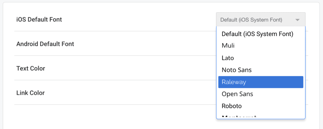Click empty space in the Link Color row
This screenshot has height=129, width=323.
point(142,93)
